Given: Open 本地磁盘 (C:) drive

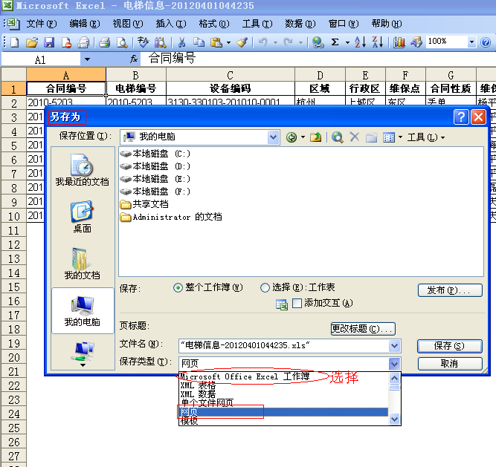Looking at the screenshot, I should pos(155,154).
